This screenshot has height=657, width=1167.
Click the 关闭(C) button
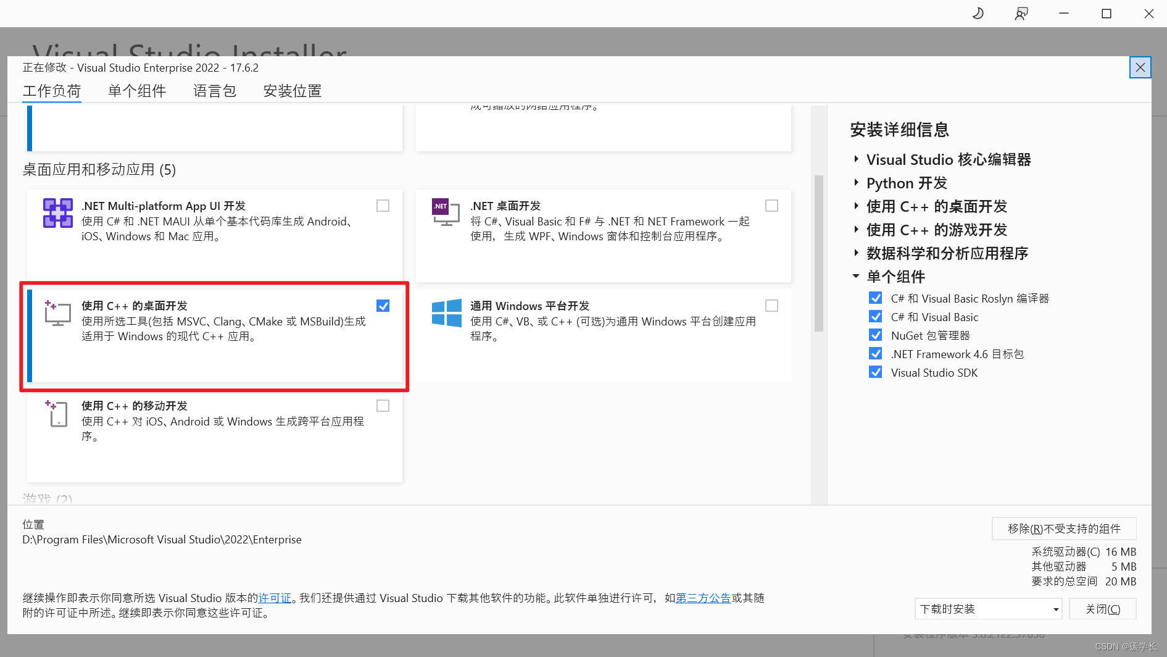[x=1103, y=609]
